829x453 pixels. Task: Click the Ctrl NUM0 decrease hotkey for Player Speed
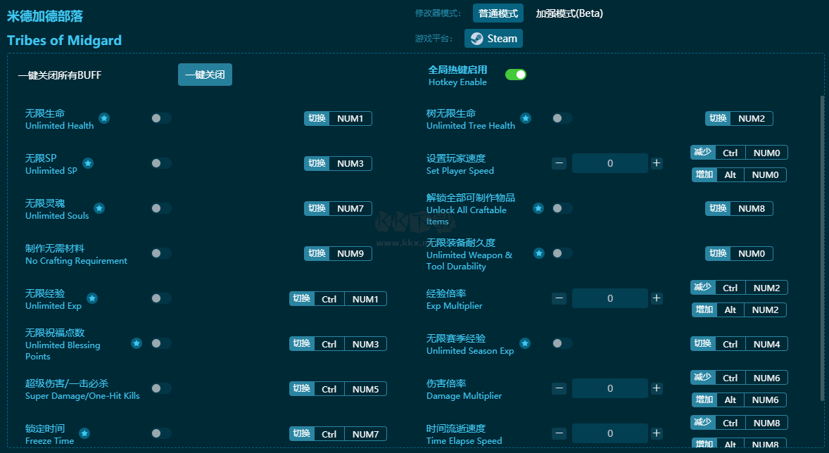pos(739,153)
